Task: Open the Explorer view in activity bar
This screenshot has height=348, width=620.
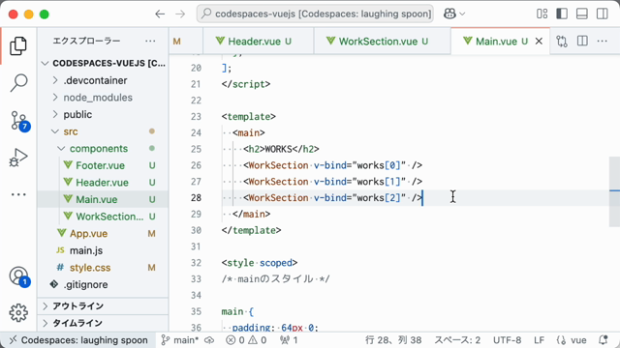Action: pos(18,46)
